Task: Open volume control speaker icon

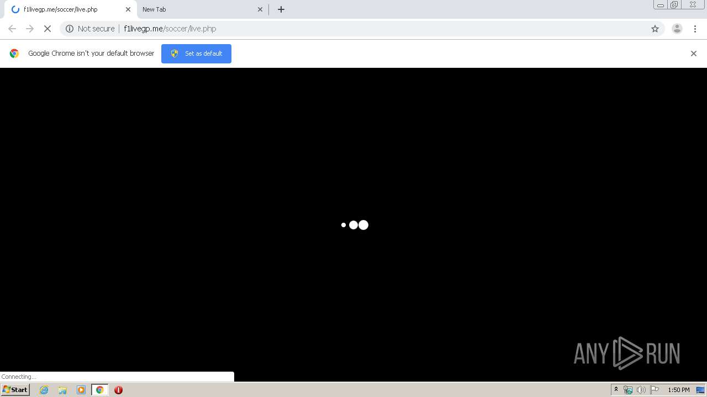Action: (641, 390)
